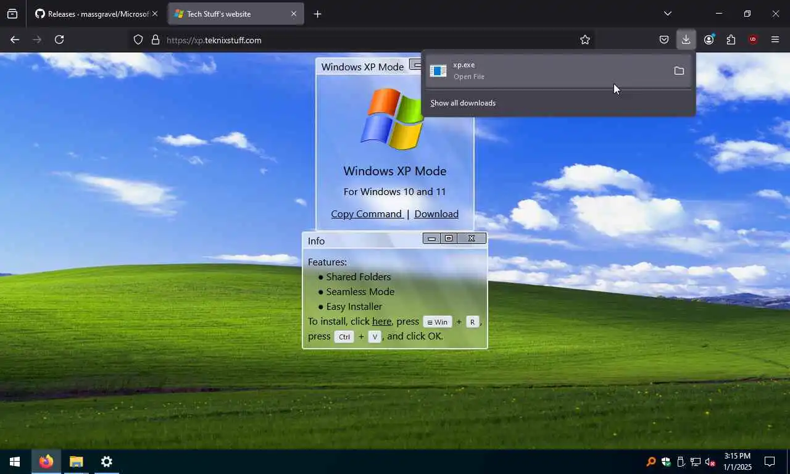Close the Info window

click(x=472, y=238)
